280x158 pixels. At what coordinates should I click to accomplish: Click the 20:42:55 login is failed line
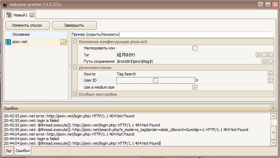click(31, 121)
